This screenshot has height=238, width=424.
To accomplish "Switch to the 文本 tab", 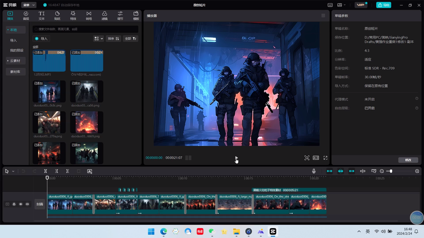I will [41, 15].
